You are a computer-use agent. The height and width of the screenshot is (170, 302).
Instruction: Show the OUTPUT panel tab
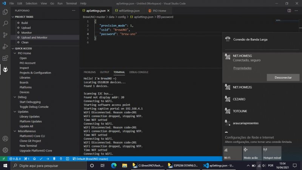click(x=105, y=72)
